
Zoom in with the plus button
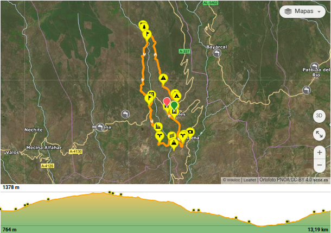point(320,153)
